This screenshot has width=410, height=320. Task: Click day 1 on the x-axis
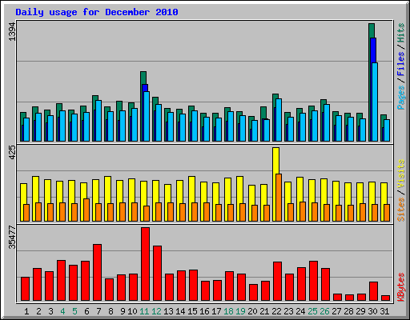(26, 311)
